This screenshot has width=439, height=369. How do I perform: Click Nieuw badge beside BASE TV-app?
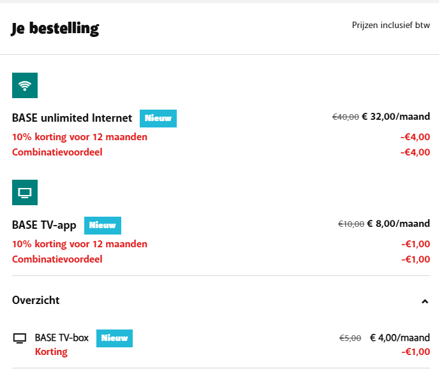(103, 225)
